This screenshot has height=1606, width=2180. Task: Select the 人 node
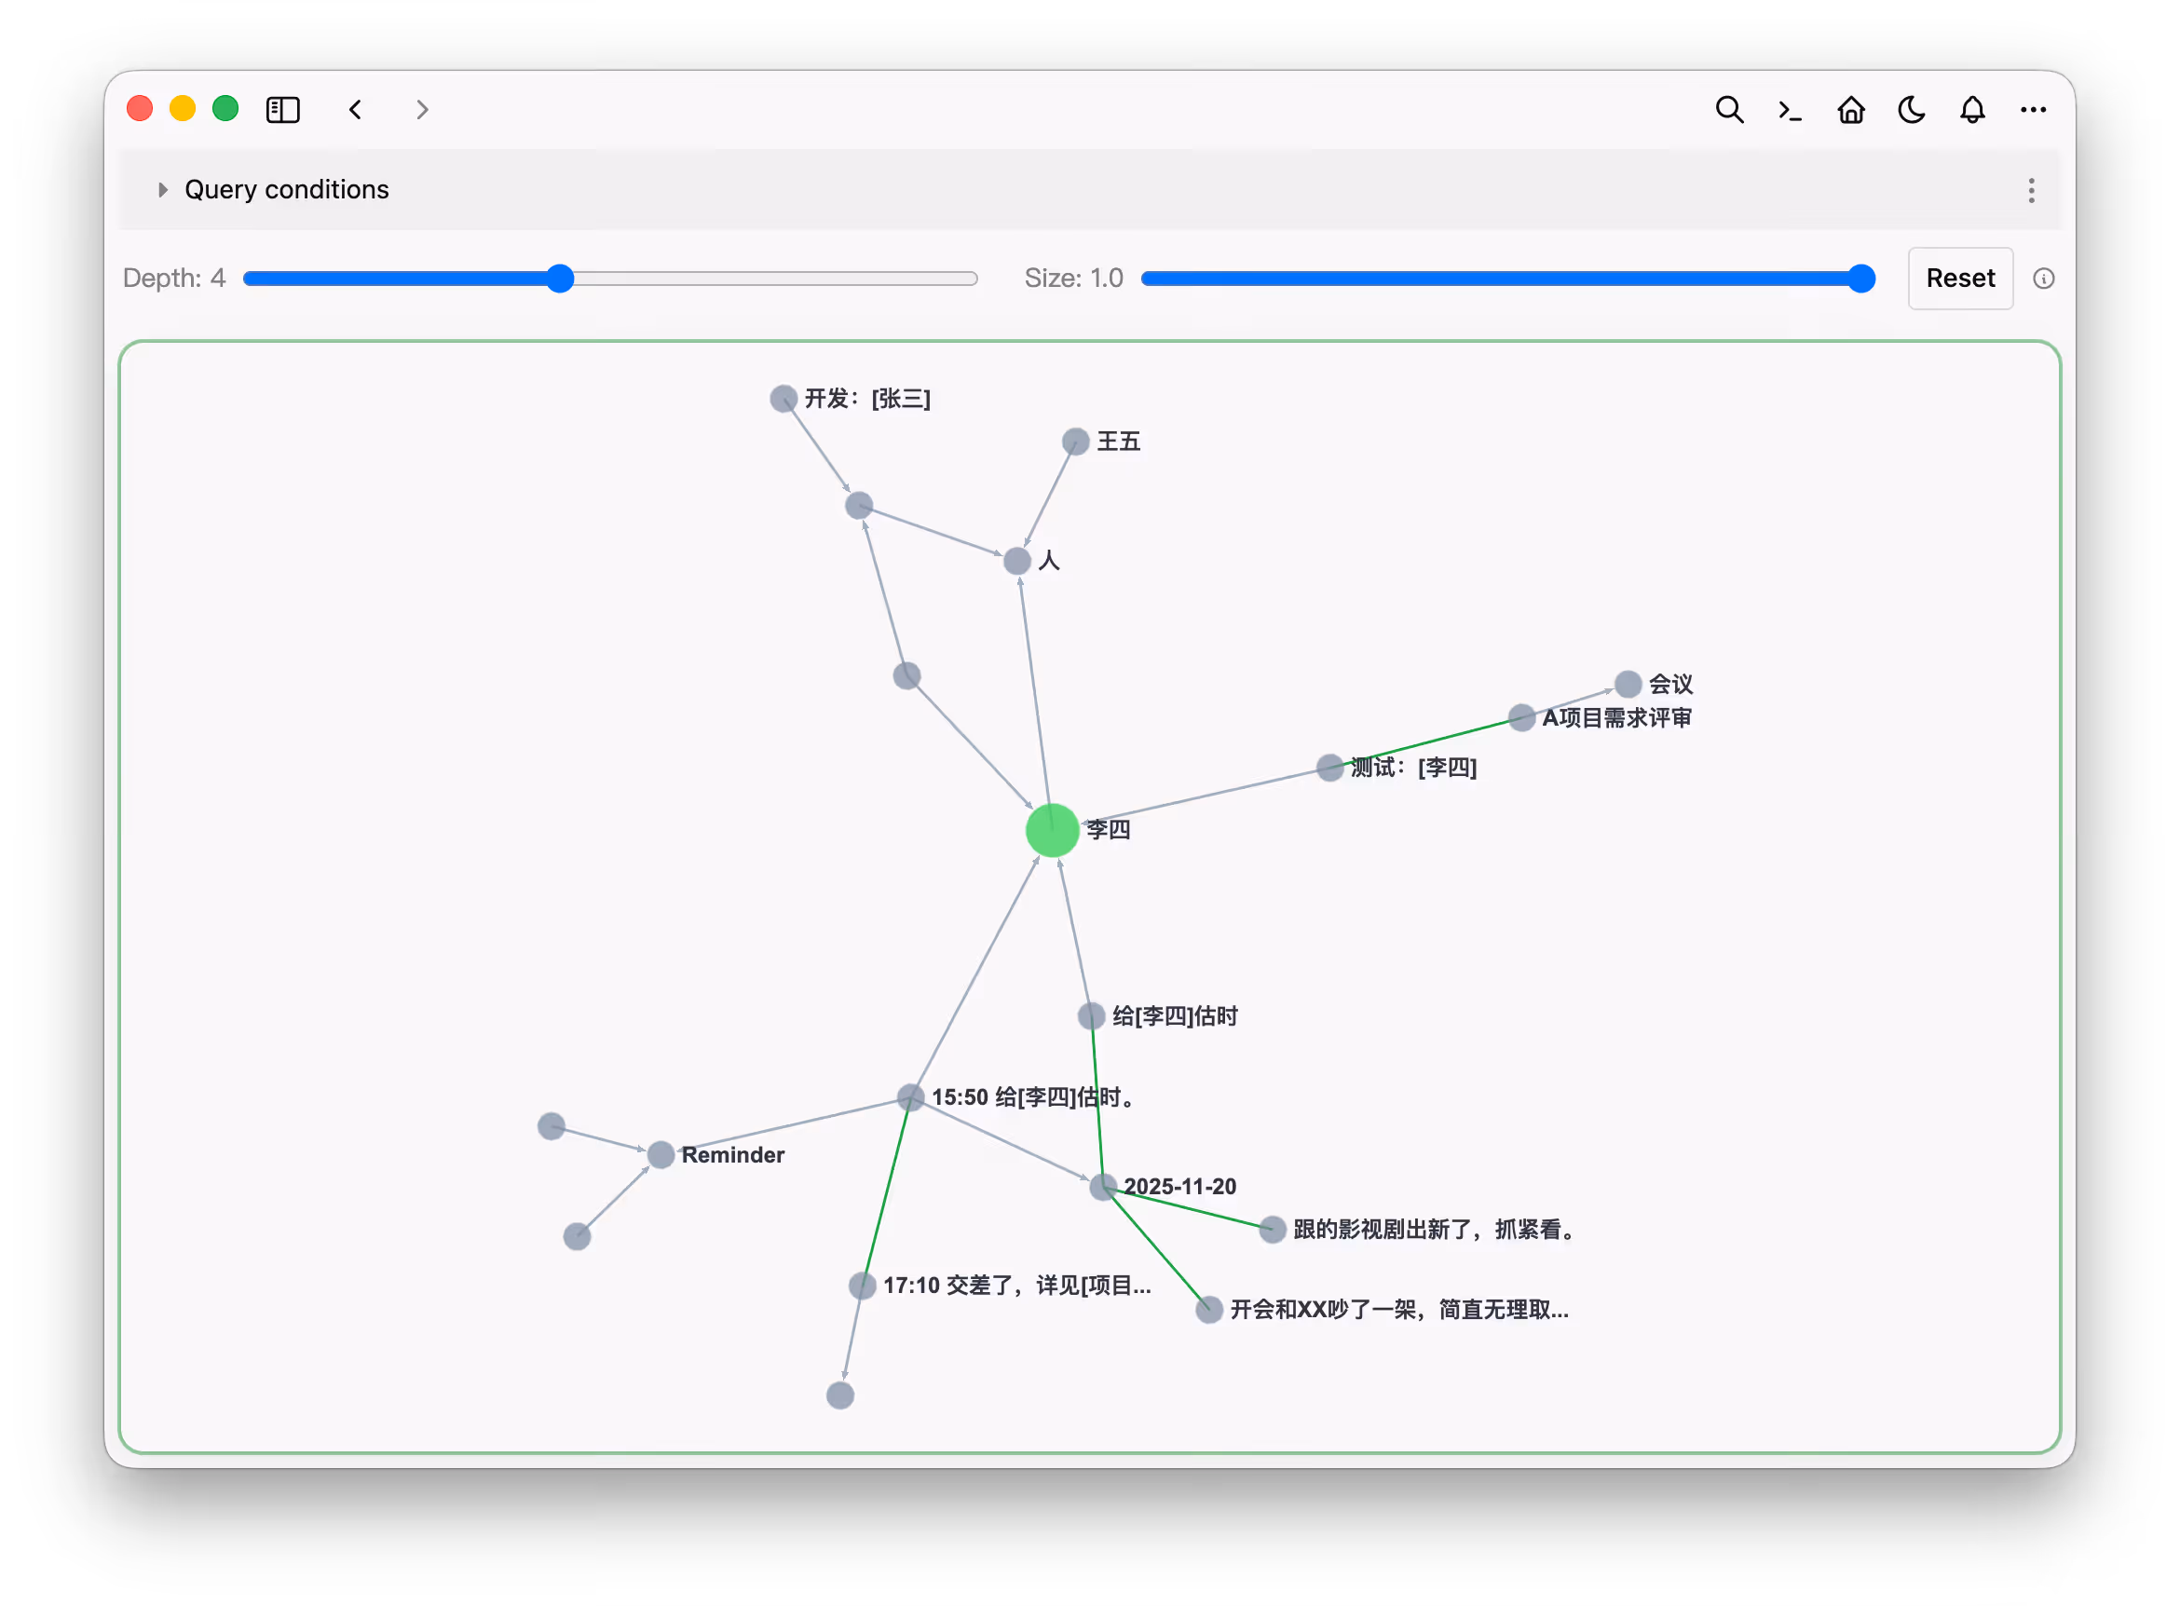[x=1017, y=561]
